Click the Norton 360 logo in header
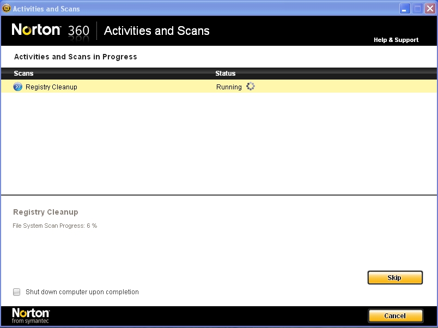 coord(50,30)
